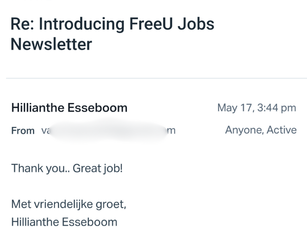Image resolution: width=307 pixels, height=252 pixels.
Task: Select the blurred sender email address
Action: (108, 131)
